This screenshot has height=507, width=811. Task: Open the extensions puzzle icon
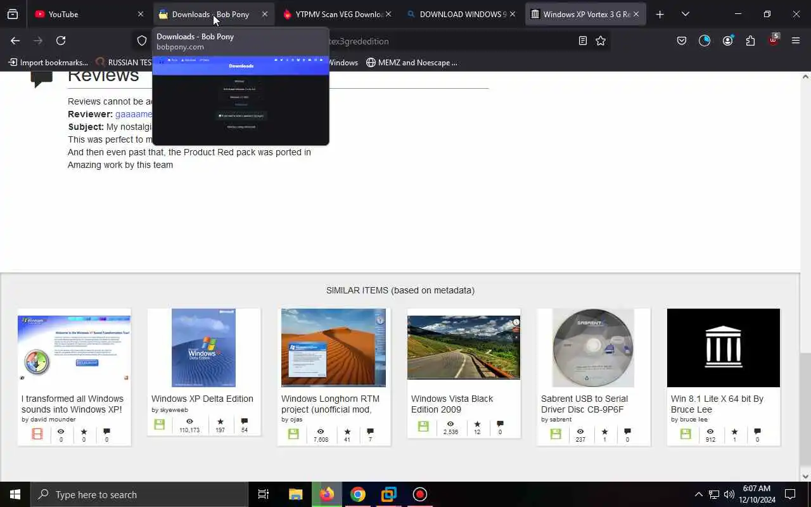coord(750,41)
